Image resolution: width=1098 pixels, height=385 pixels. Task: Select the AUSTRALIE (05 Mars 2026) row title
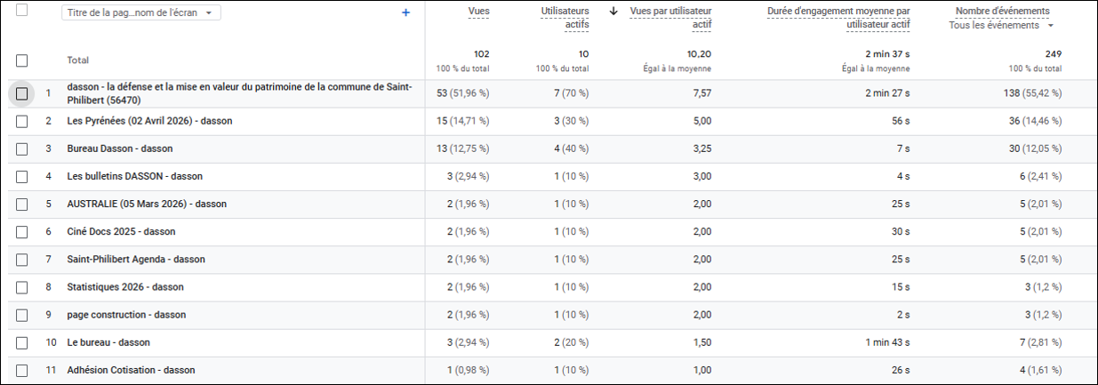[x=147, y=204]
